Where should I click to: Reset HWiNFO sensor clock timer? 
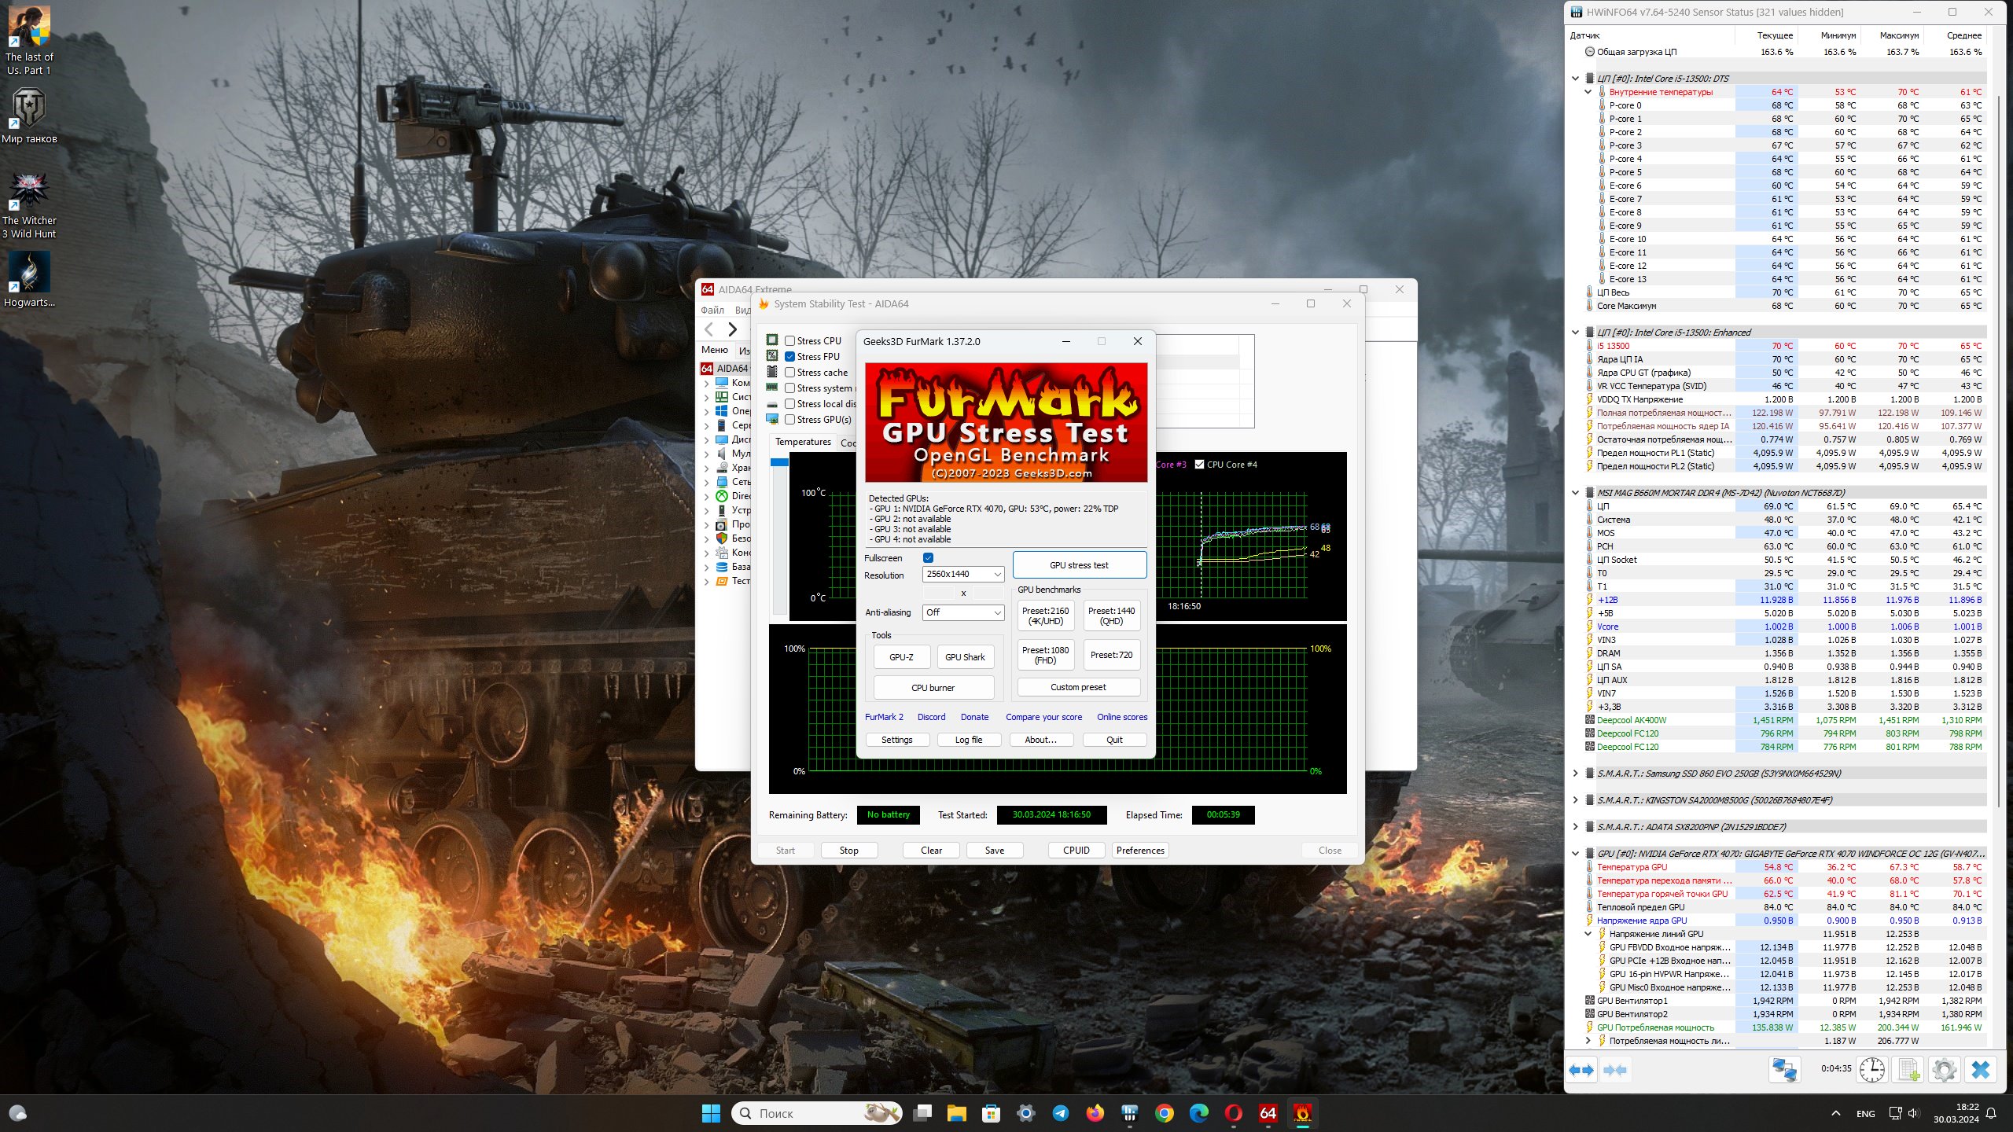pyautogui.click(x=1871, y=1070)
